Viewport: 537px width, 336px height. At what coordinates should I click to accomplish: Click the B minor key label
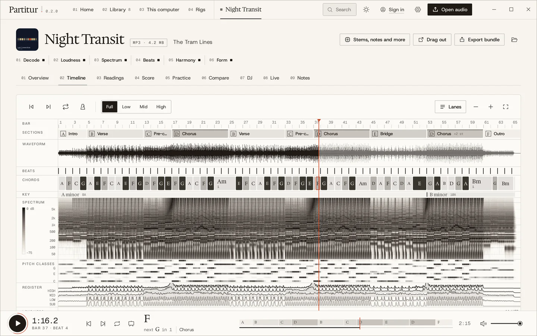(438, 195)
